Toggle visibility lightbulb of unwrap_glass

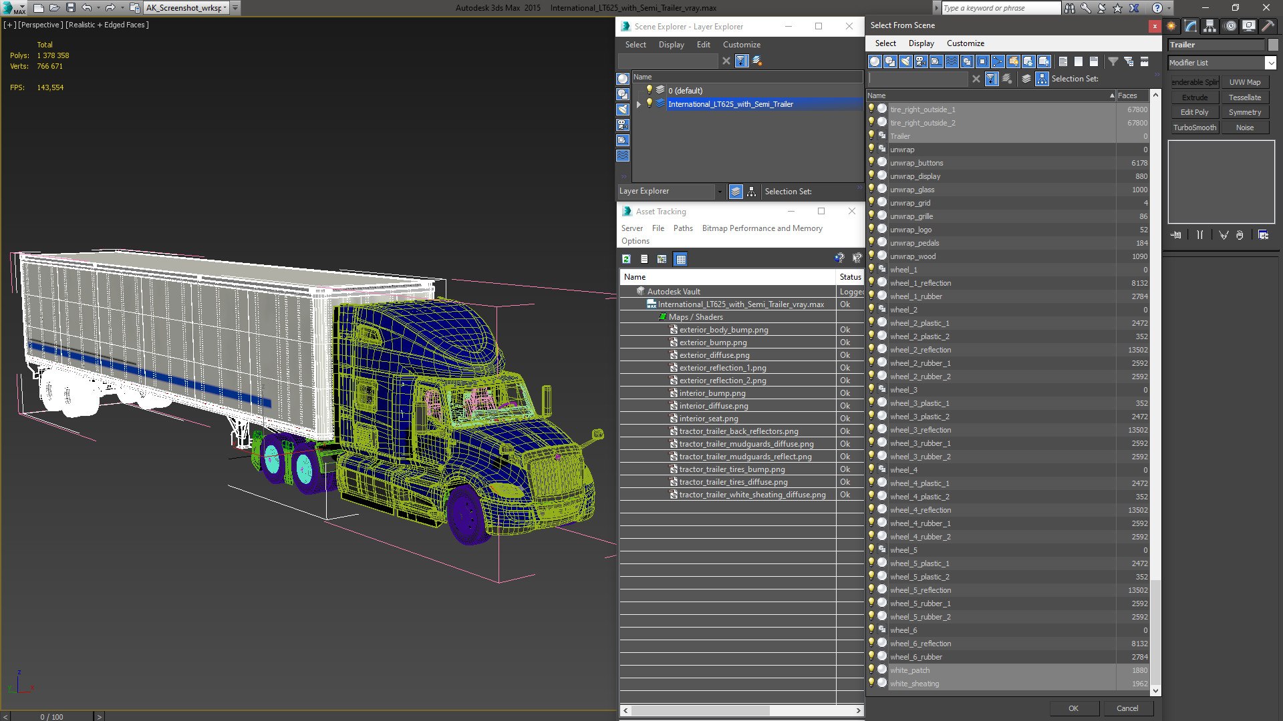click(871, 189)
